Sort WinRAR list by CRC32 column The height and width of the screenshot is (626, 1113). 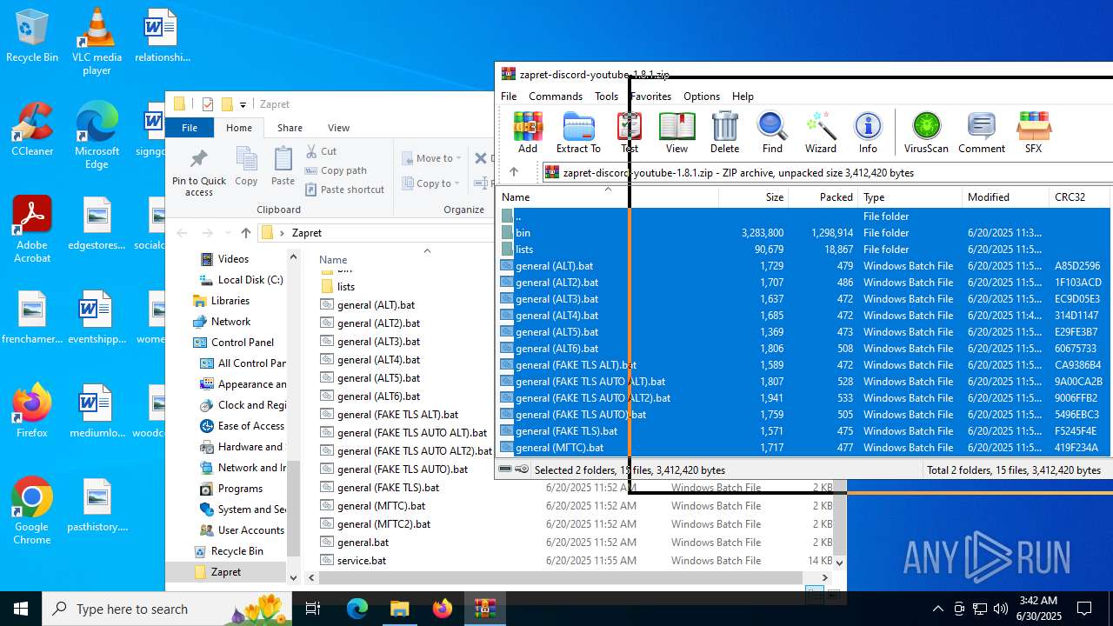(x=1079, y=196)
